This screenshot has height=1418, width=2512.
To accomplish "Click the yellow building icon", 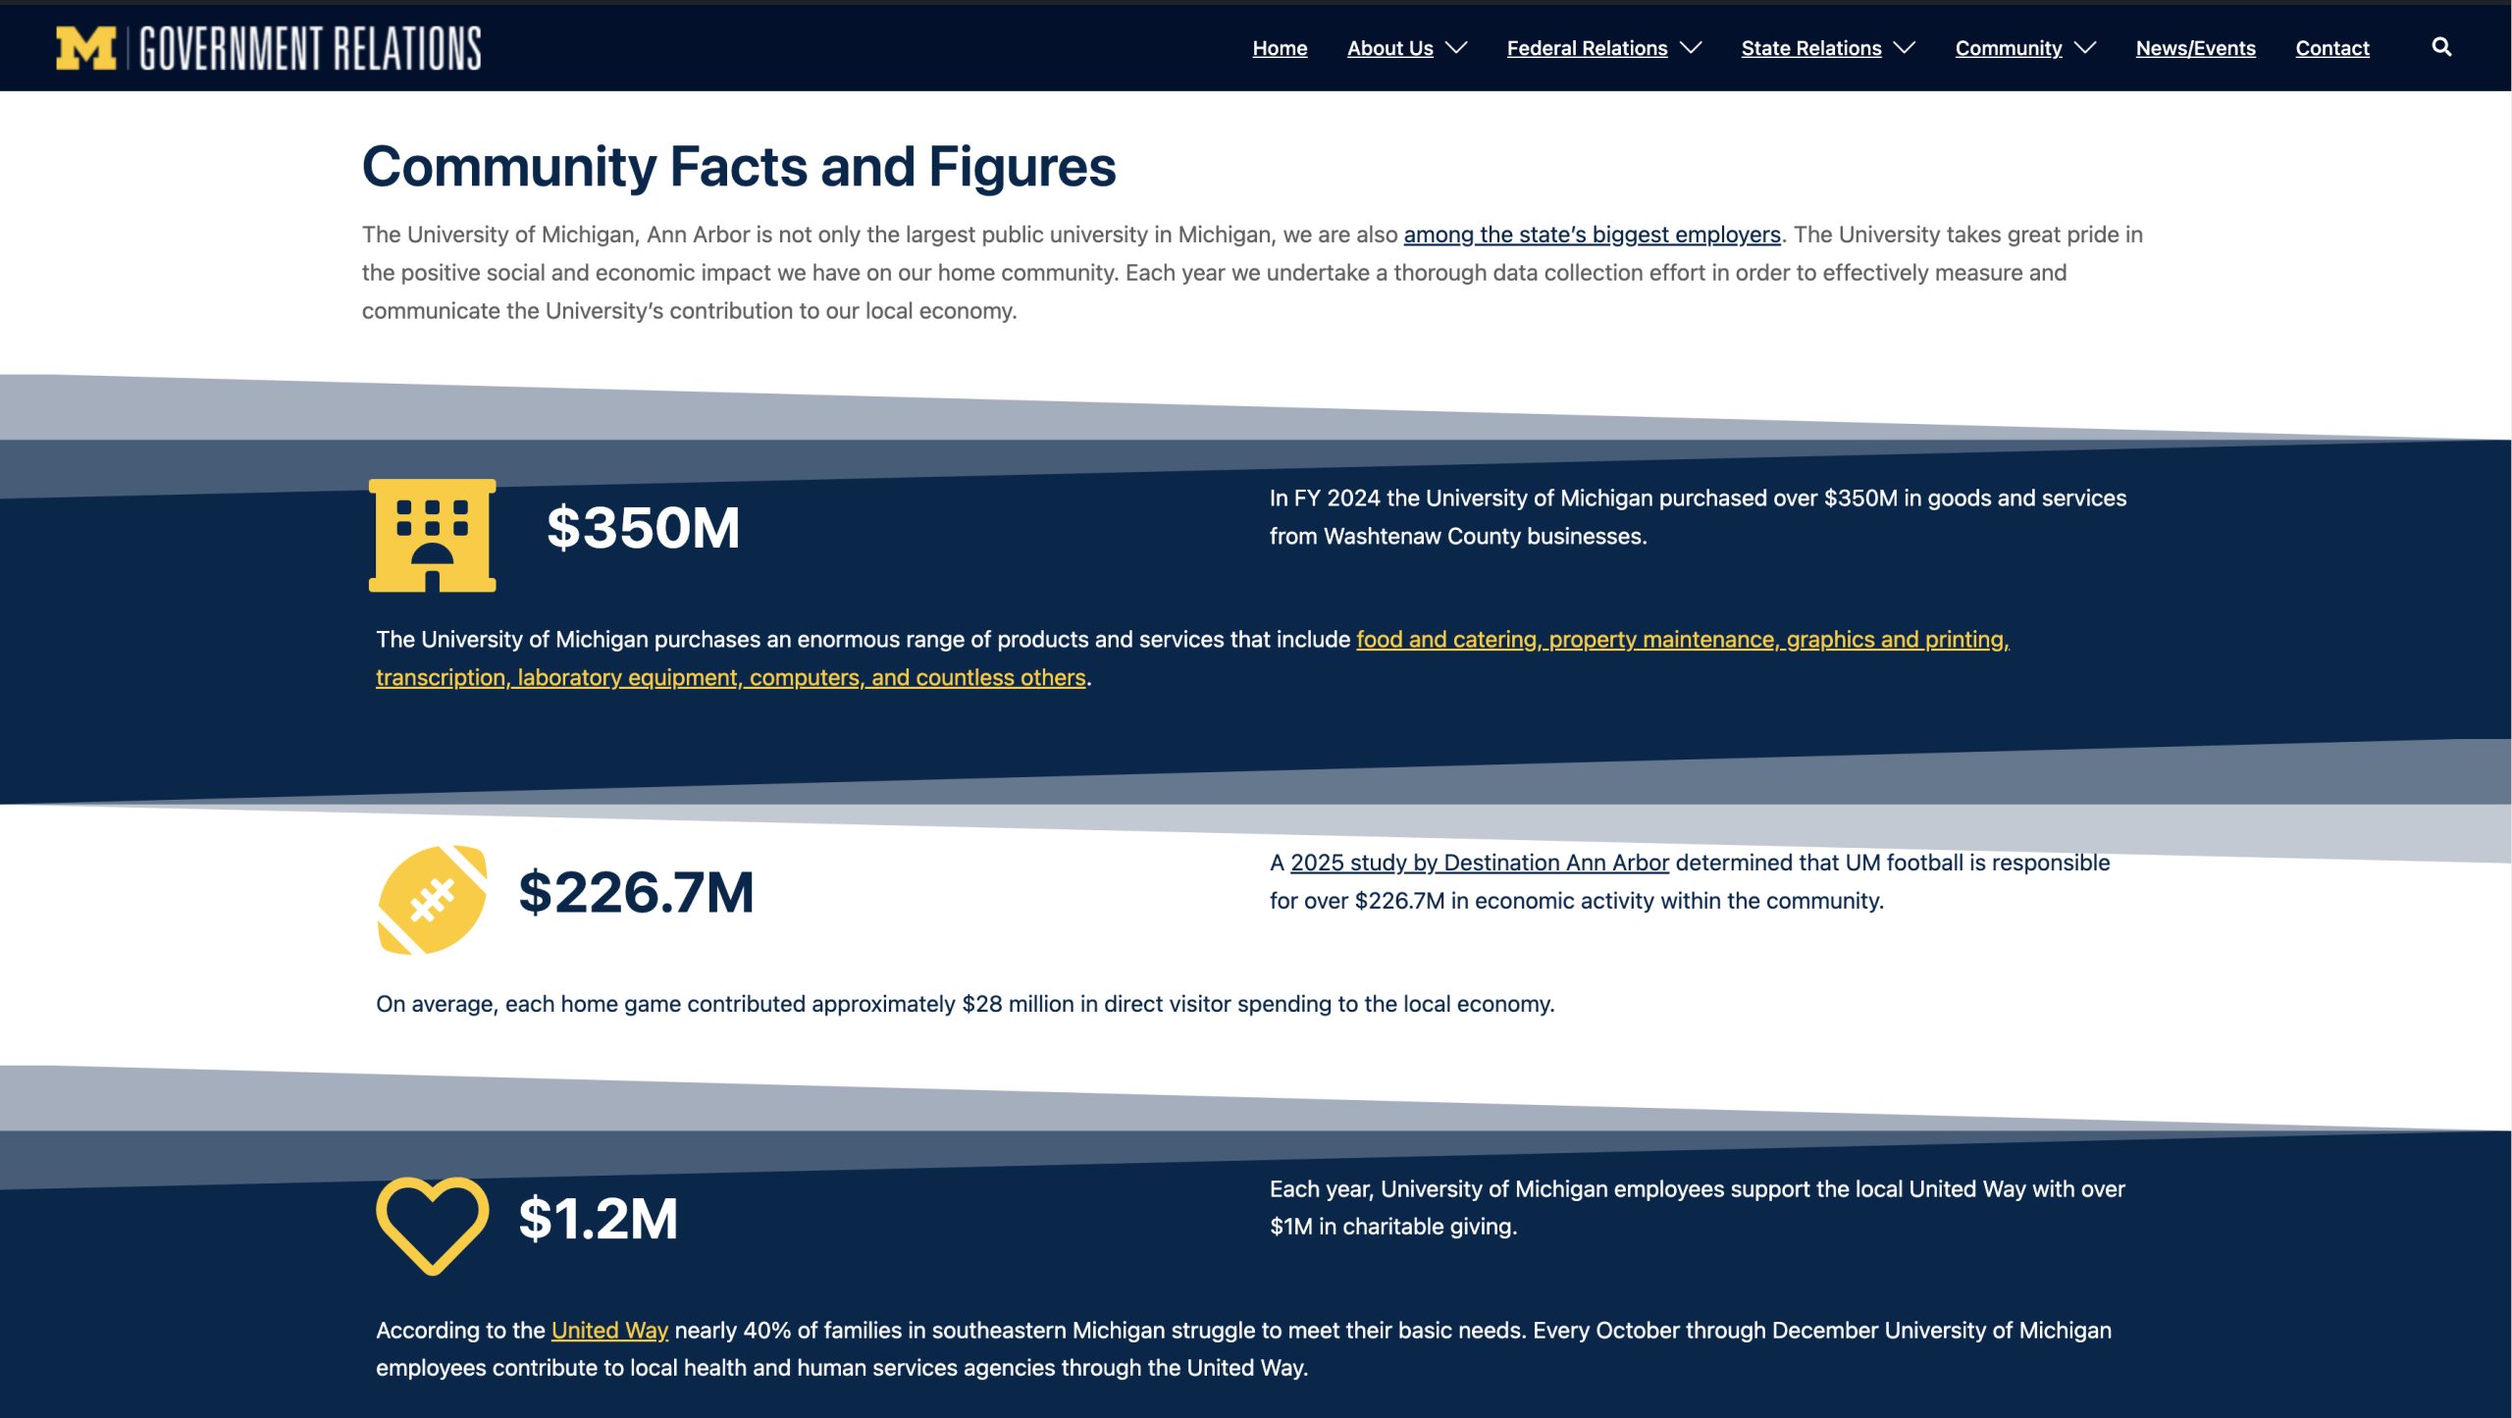I will coord(432,536).
